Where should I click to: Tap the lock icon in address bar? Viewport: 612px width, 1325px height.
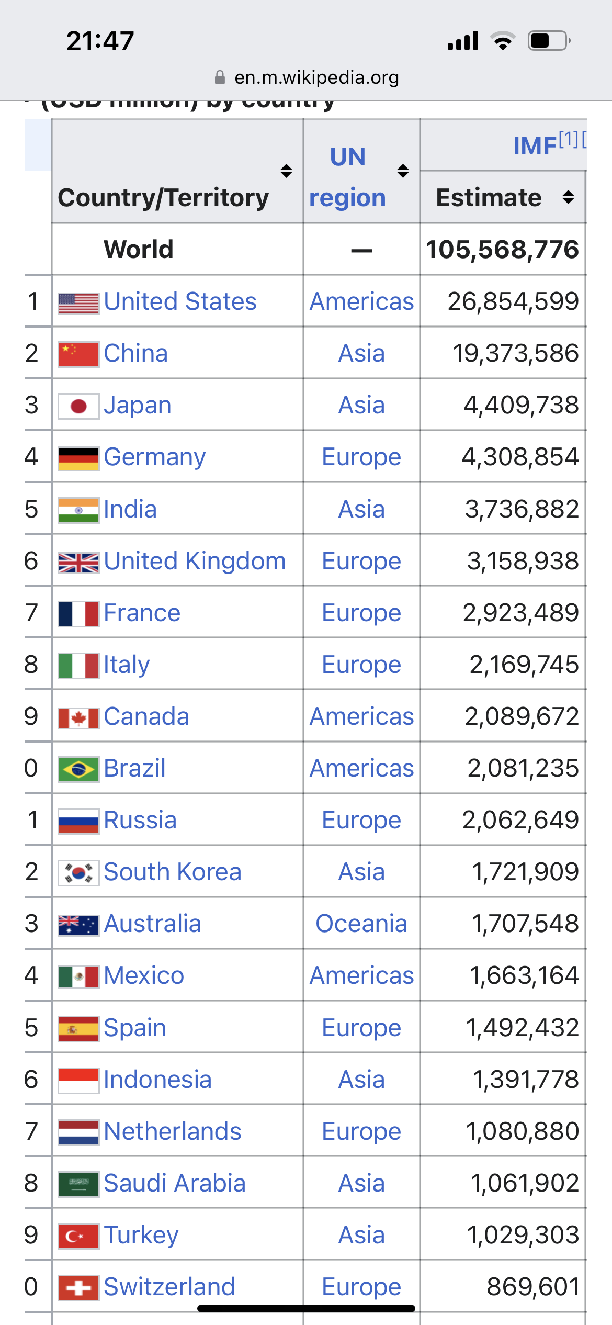click(x=220, y=77)
